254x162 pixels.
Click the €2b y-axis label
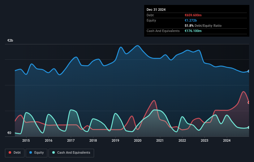tap(10, 40)
